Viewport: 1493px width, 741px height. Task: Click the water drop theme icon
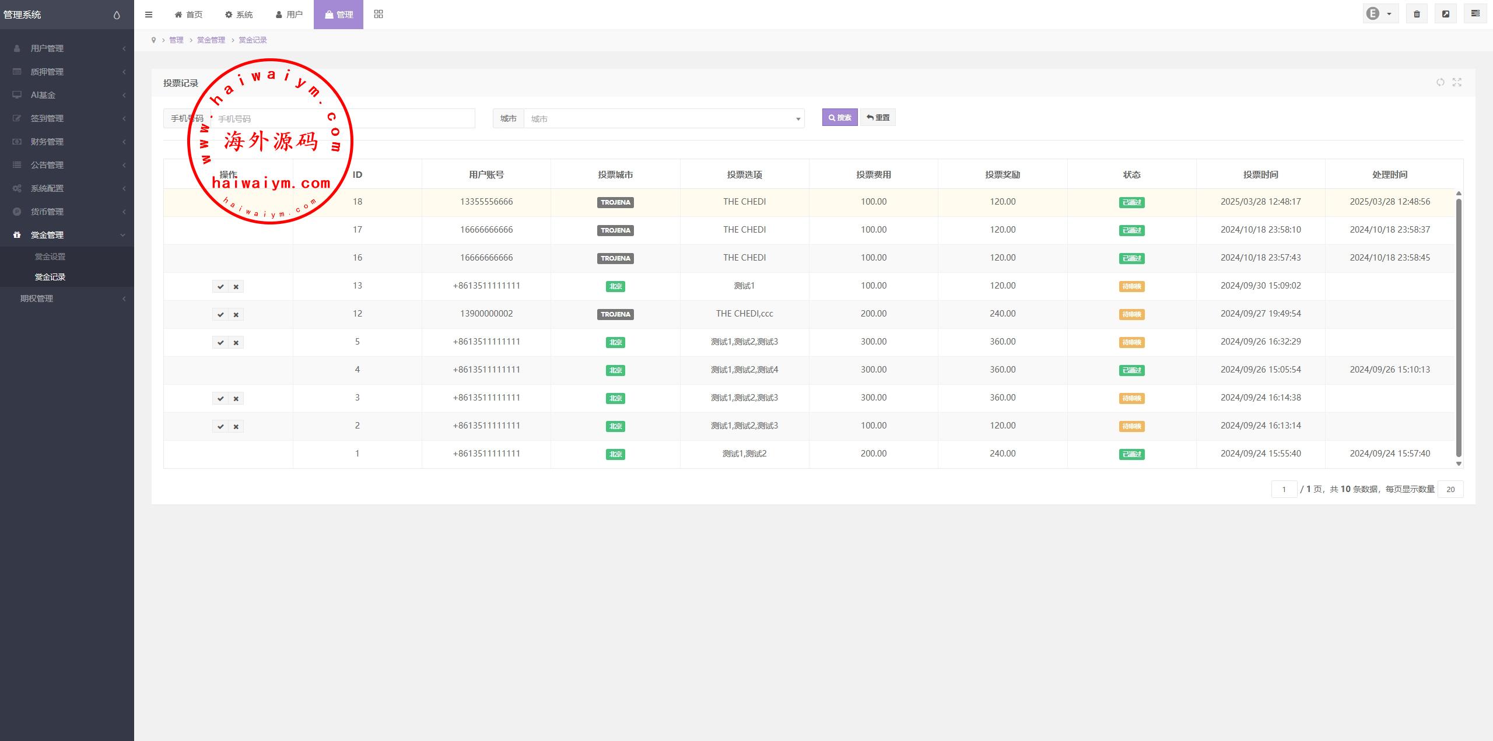coord(117,15)
